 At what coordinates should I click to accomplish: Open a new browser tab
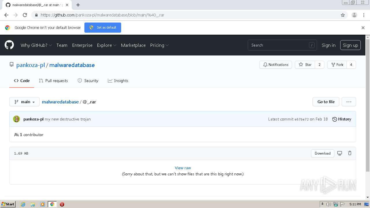coord(78,5)
